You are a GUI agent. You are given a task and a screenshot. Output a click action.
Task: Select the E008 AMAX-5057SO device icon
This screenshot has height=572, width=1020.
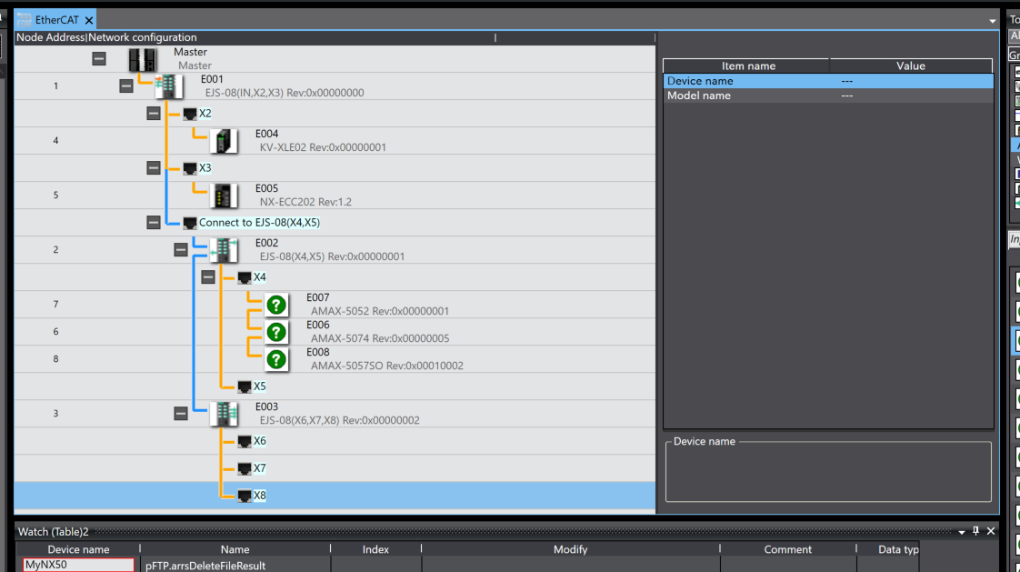(276, 359)
